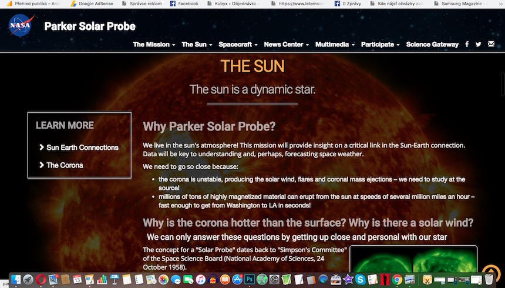Open iMovie star icon in the Dock

pos(348,279)
